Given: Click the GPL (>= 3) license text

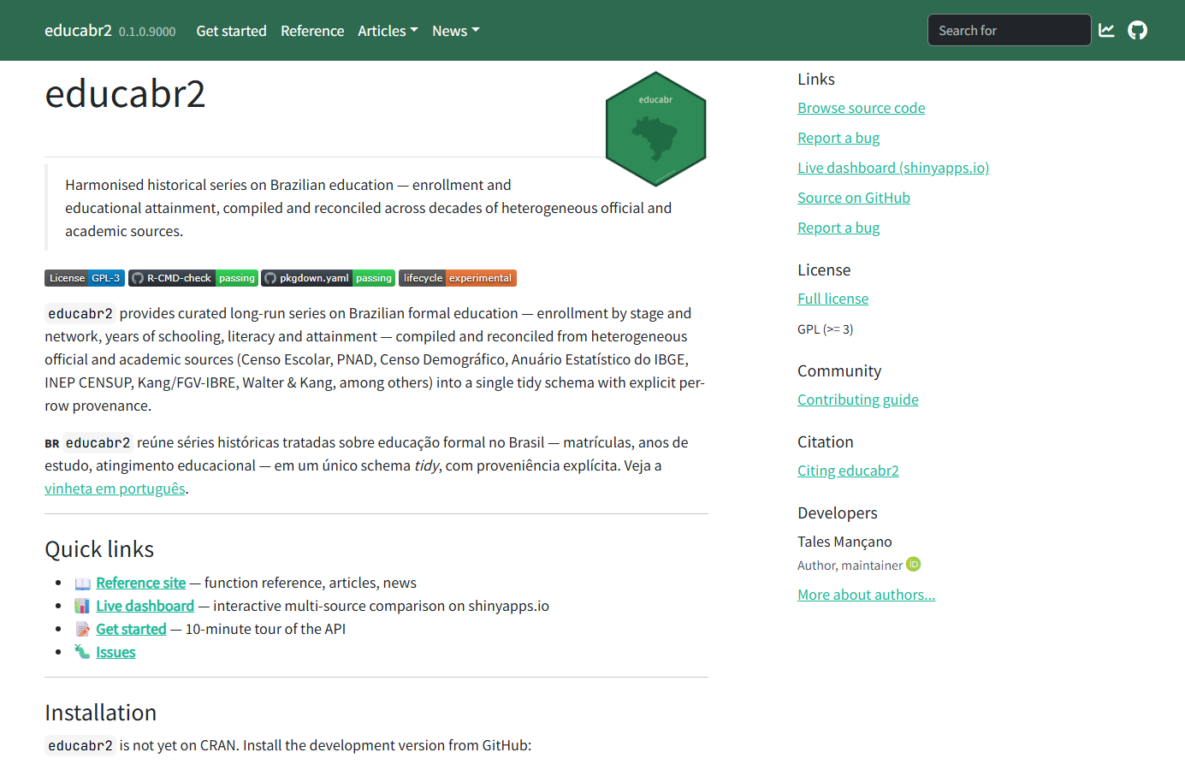Looking at the screenshot, I should (826, 329).
